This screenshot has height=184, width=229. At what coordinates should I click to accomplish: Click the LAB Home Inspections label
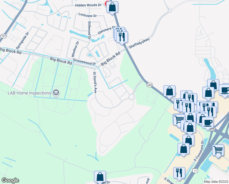click(x=29, y=93)
